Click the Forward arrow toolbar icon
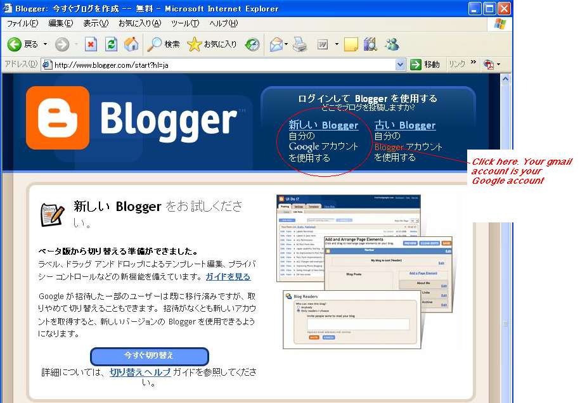 click(x=62, y=45)
